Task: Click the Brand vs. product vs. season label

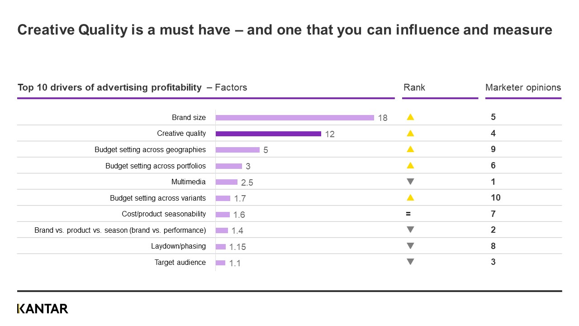Action: click(x=120, y=230)
